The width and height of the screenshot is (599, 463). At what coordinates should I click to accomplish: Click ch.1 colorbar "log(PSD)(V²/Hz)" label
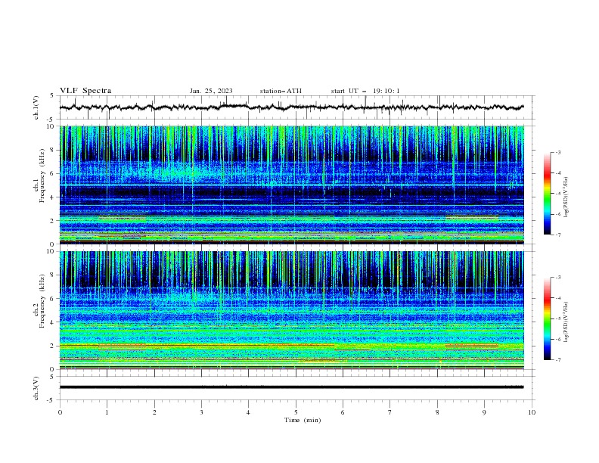[x=566, y=197]
